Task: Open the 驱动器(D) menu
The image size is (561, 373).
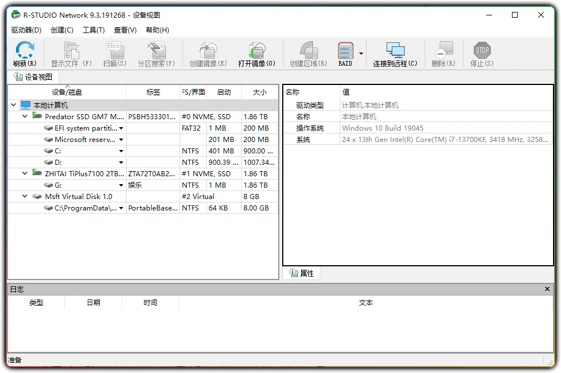Action: (x=26, y=30)
